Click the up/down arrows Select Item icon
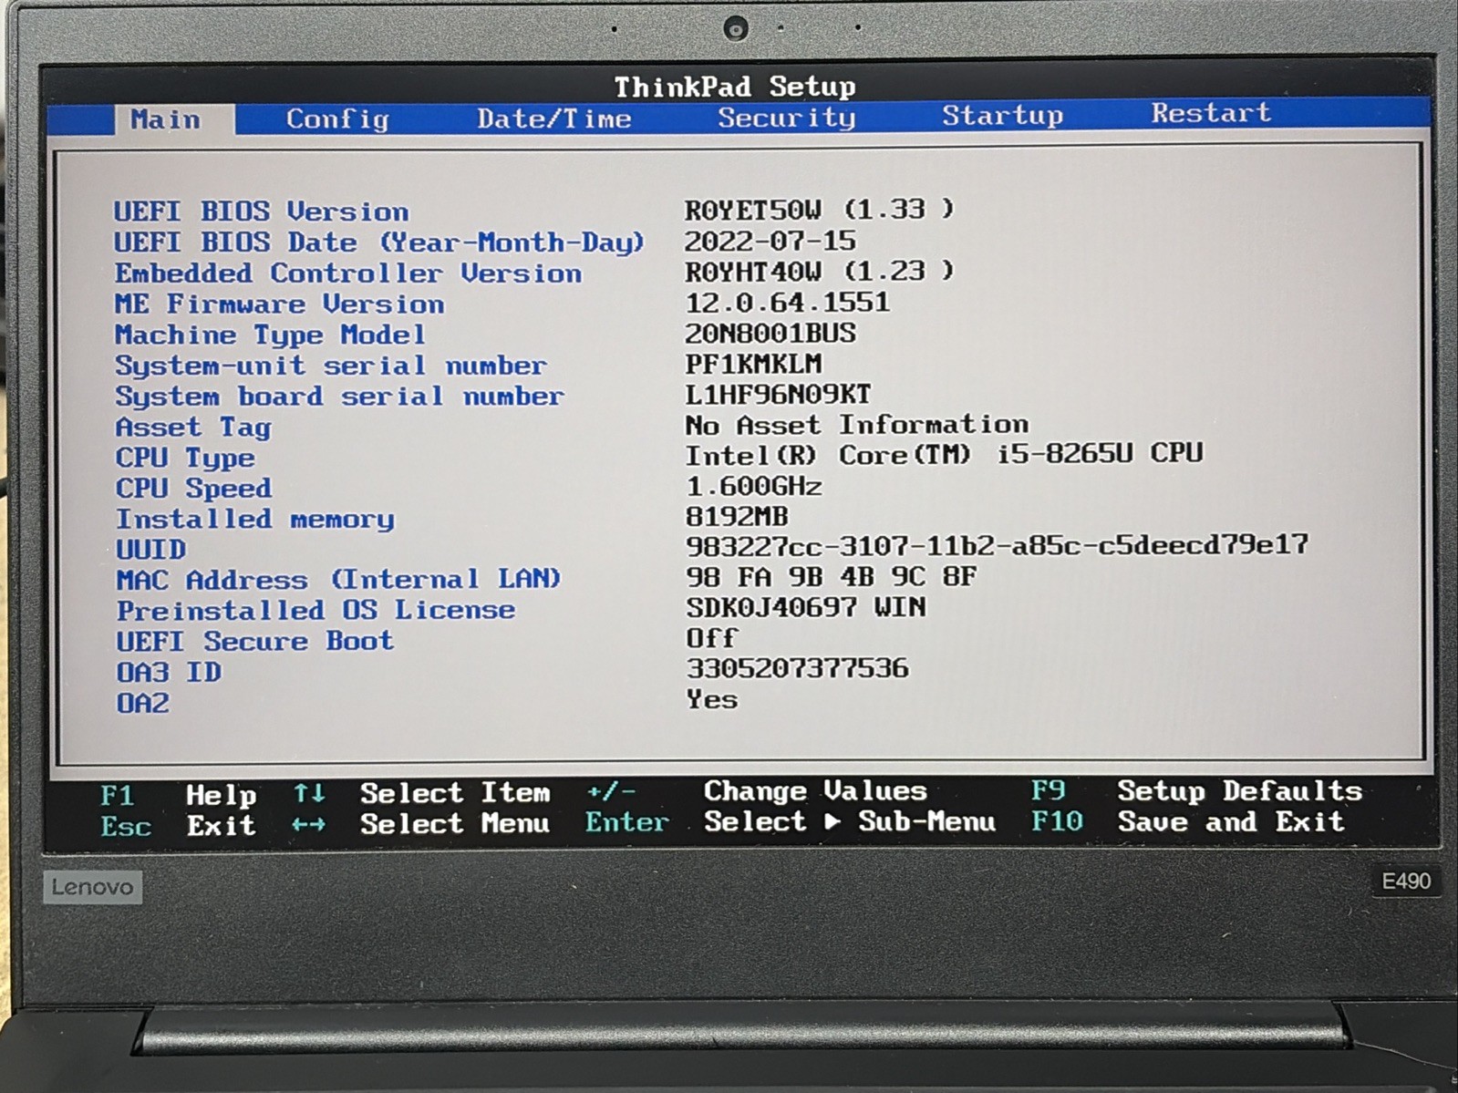Image resolution: width=1458 pixels, height=1093 pixels. coord(309,793)
